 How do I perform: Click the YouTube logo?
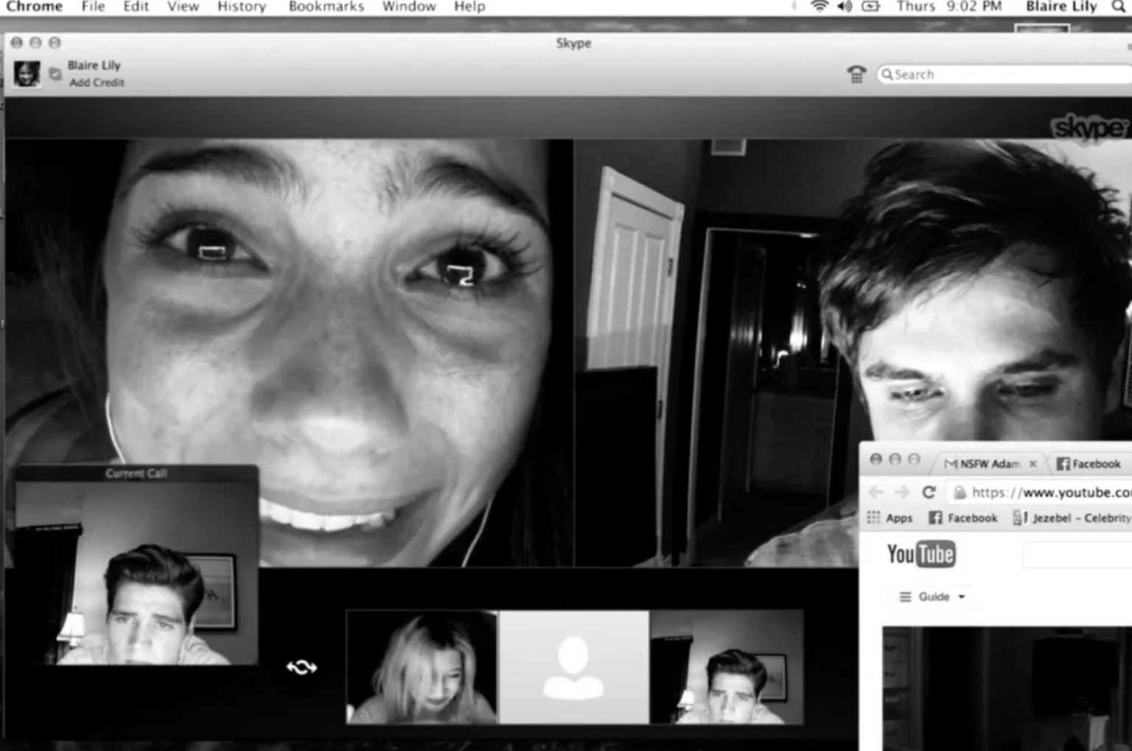tap(920, 554)
